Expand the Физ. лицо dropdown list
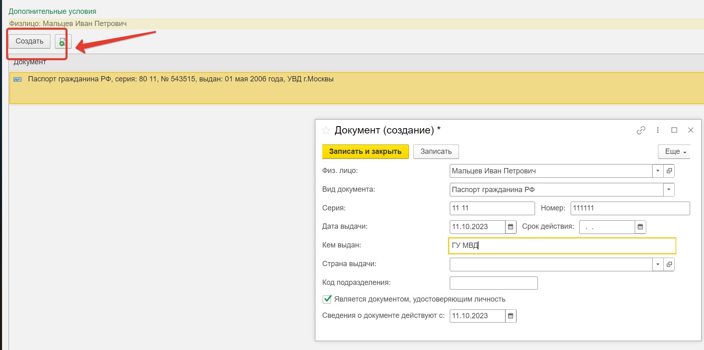This screenshot has height=350, width=704. pos(658,171)
